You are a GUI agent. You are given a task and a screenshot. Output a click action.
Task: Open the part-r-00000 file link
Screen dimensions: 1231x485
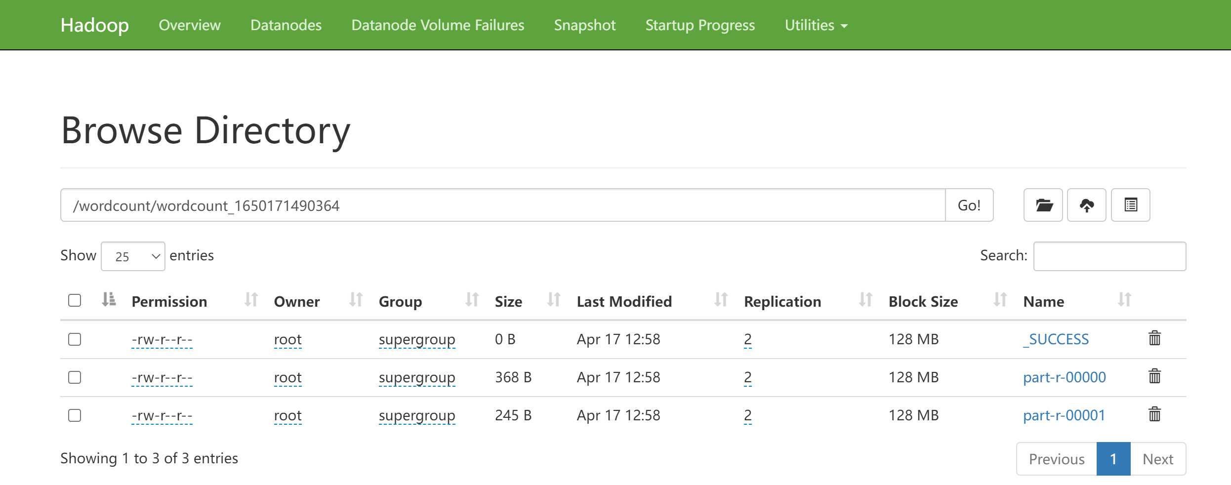(1064, 377)
